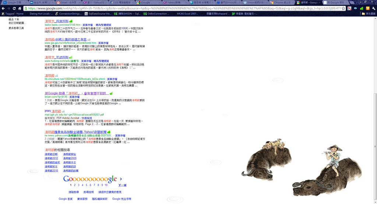Go to results page 10
Screen dimensions: 377x204
(x=106, y=185)
